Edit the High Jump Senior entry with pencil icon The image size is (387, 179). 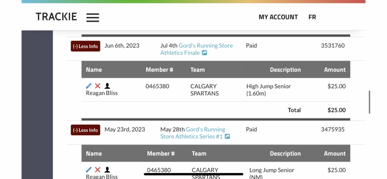[x=88, y=86]
